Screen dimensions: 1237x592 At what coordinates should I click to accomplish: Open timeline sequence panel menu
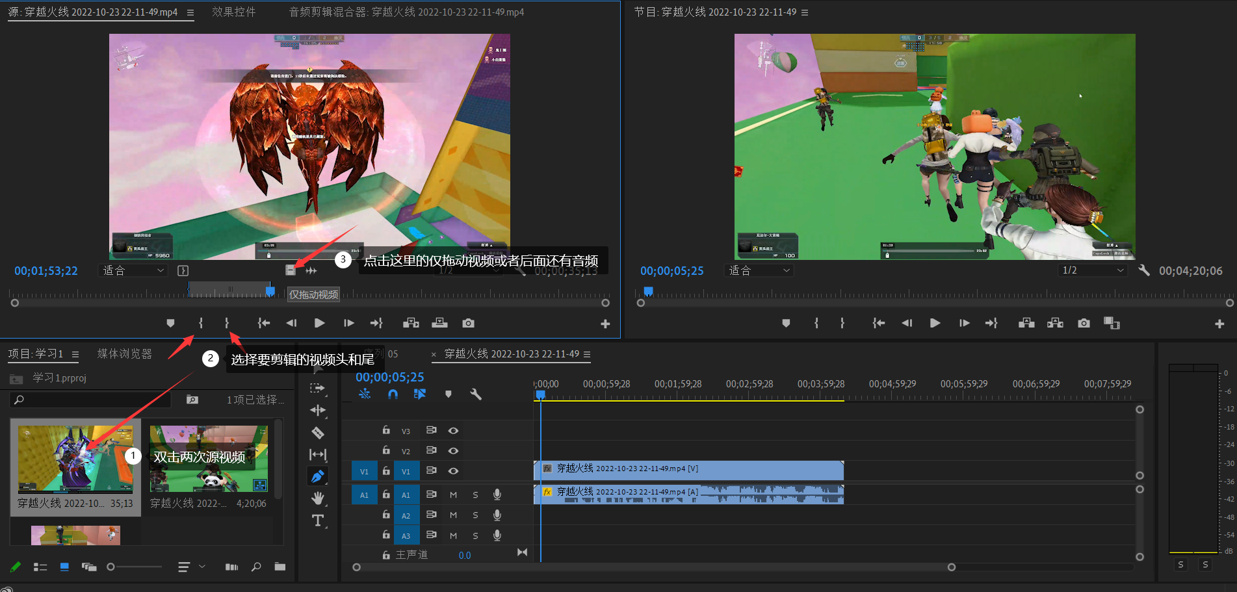tap(587, 354)
